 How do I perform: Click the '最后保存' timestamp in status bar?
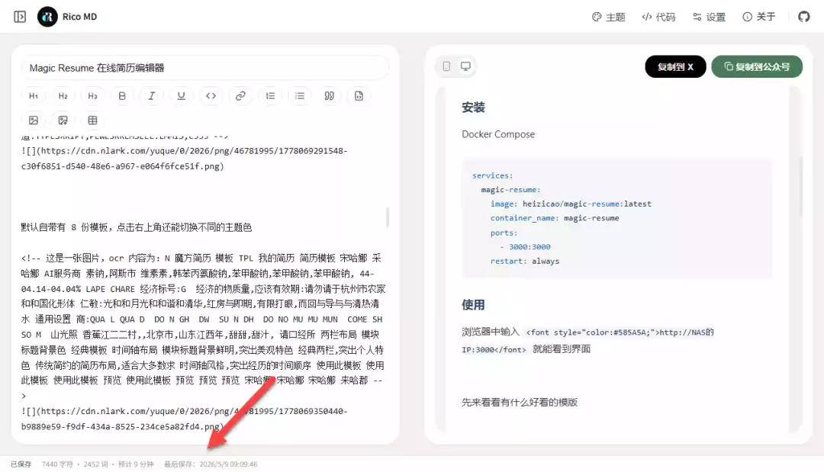coord(211,464)
